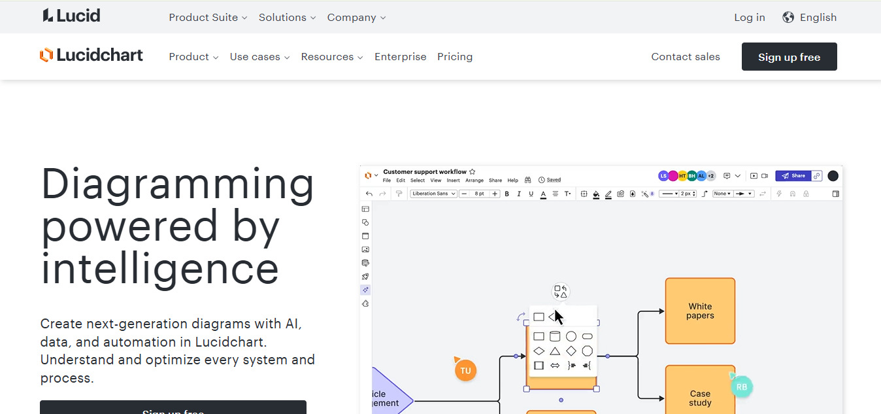
Task: Pick the octagon shape in shape picker
Action: click(x=588, y=351)
